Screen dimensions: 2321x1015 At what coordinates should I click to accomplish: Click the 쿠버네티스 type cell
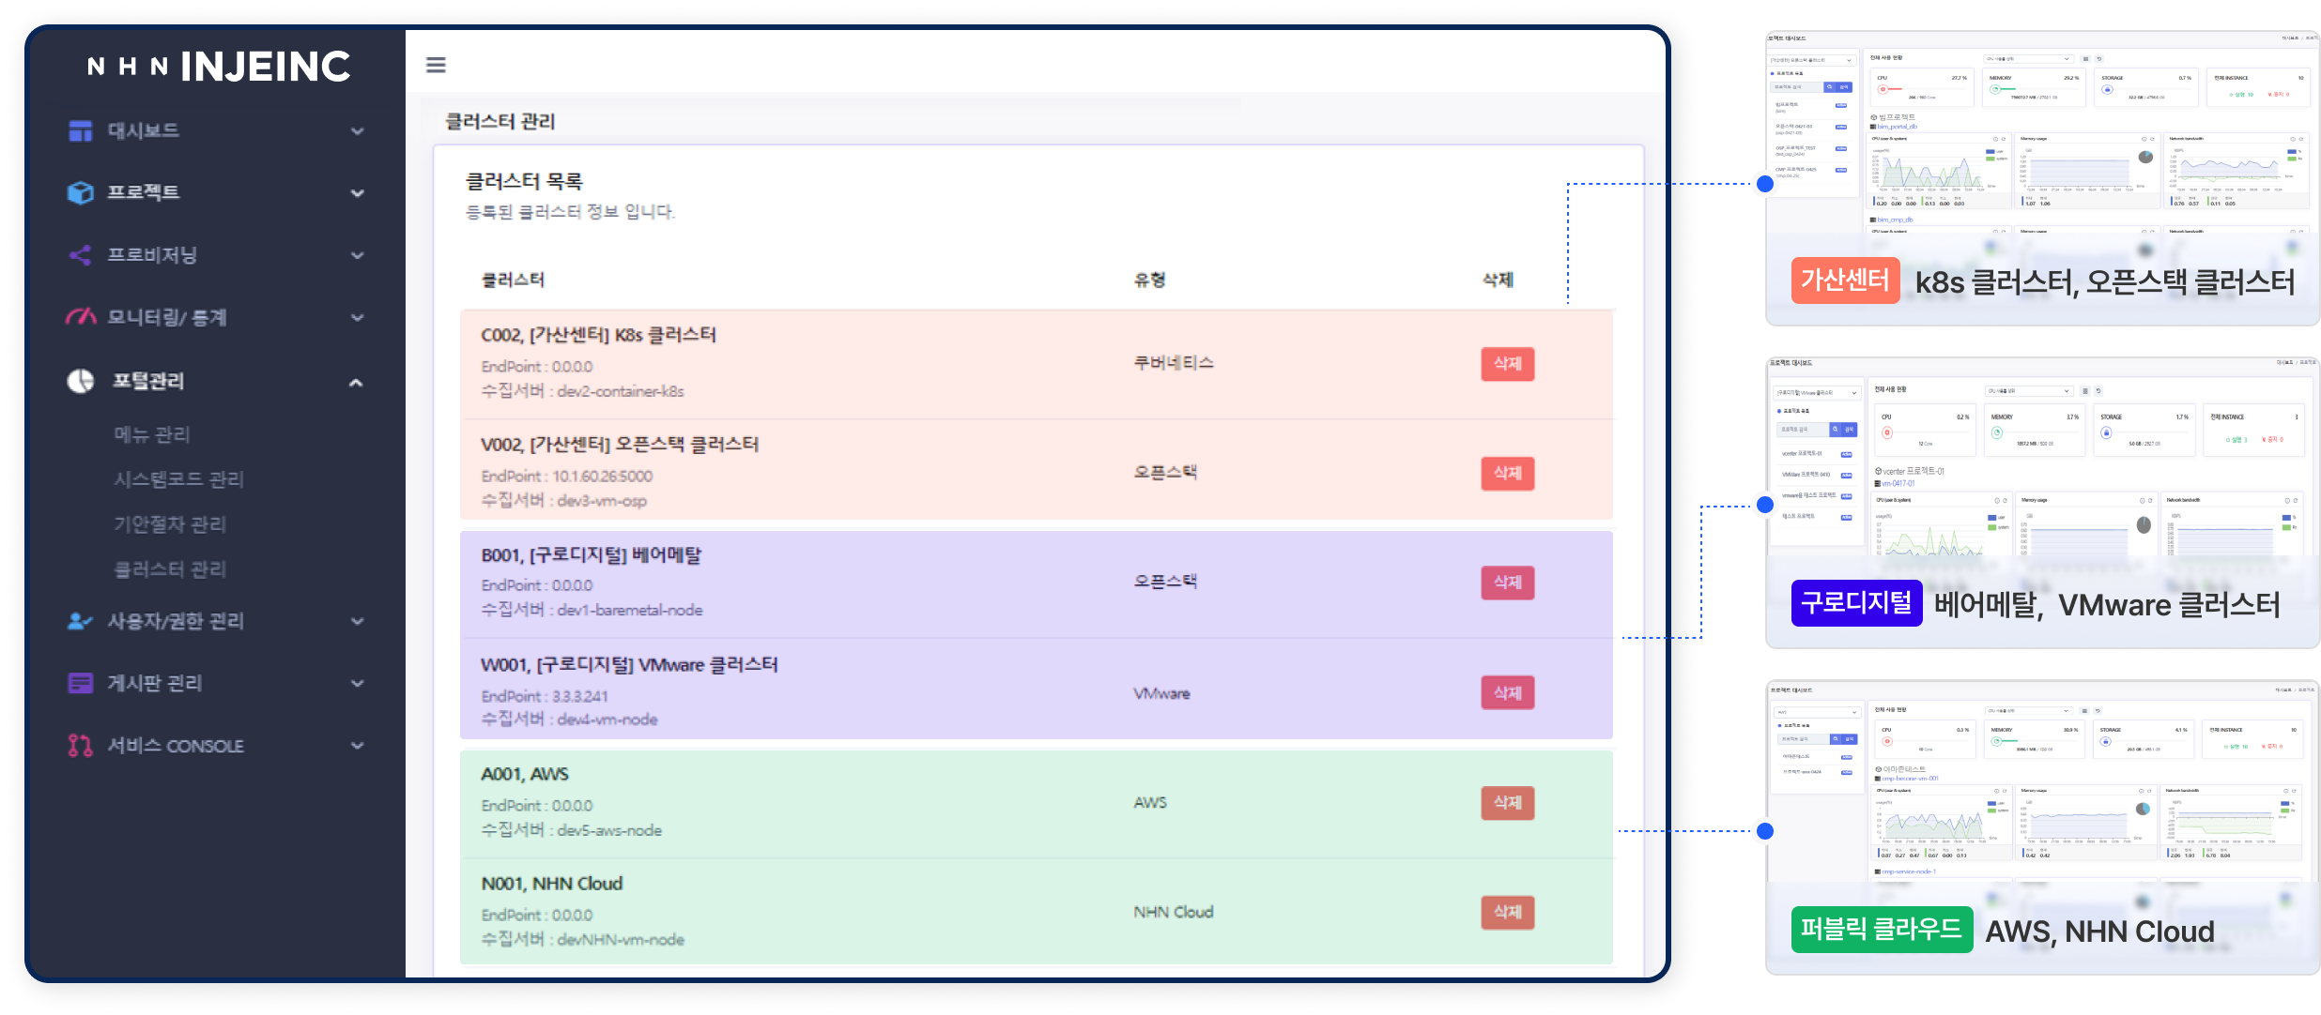[1174, 363]
